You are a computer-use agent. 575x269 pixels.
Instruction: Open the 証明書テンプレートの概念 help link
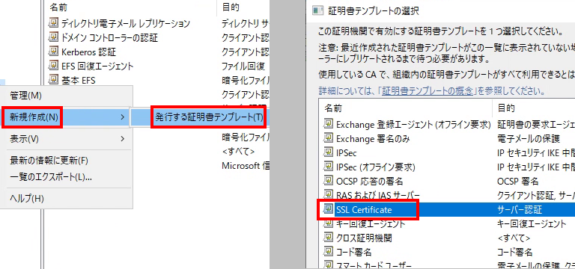coord(428,90)
